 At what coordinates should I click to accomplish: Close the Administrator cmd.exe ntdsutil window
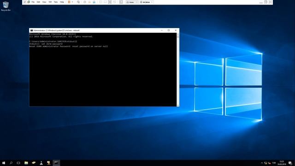pyautogui.click(x=176, y=30)
